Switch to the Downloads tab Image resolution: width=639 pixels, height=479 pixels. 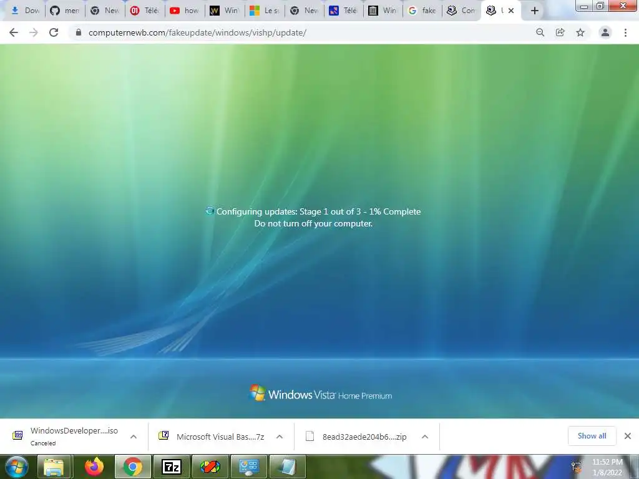[24, 11]
